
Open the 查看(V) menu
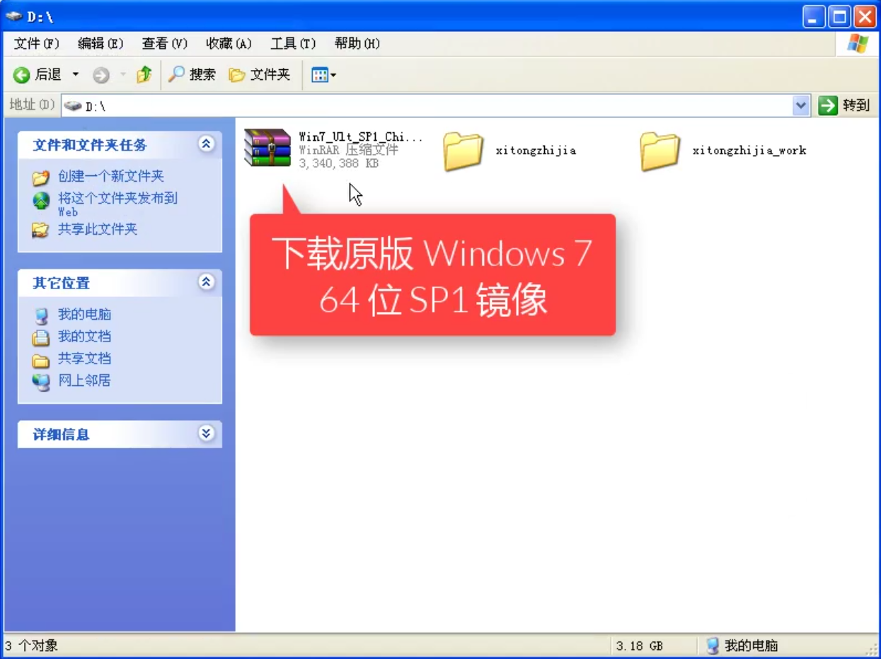[x=163, y=43]
